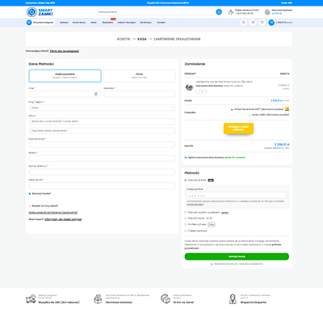Screen dimensions: 323x309
Task: Click the coupon code link
Action: click(x=63, y=219)
